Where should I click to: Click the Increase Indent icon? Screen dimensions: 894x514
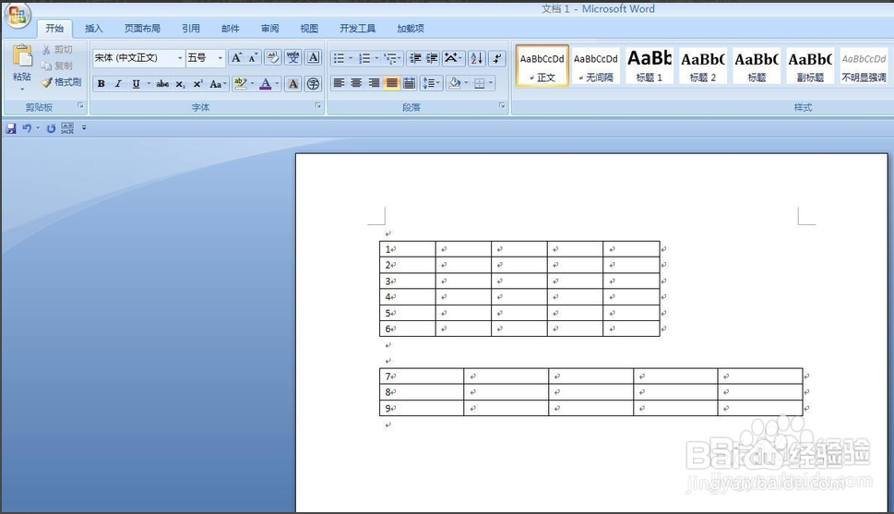[x=432, y=58]
